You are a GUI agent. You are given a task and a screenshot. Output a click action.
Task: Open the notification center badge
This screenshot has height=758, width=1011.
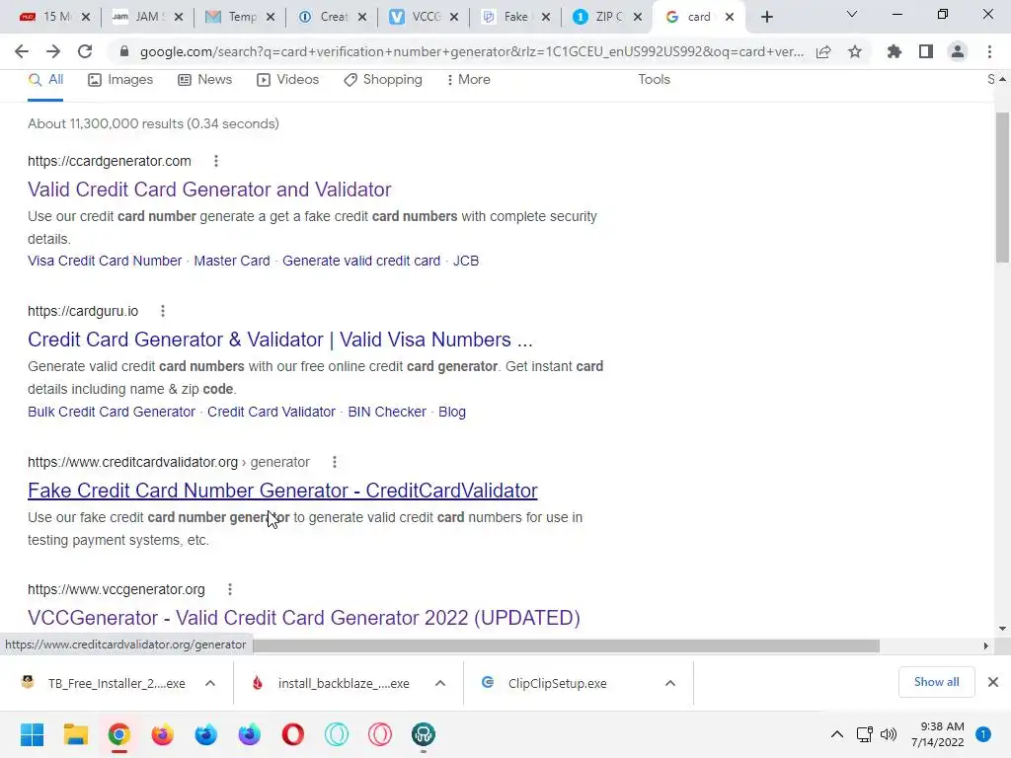(983, 734)
